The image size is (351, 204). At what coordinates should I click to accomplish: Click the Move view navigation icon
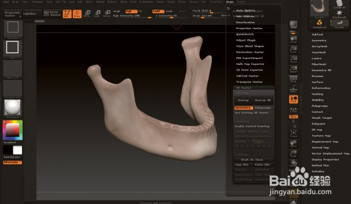coord(293,144)
